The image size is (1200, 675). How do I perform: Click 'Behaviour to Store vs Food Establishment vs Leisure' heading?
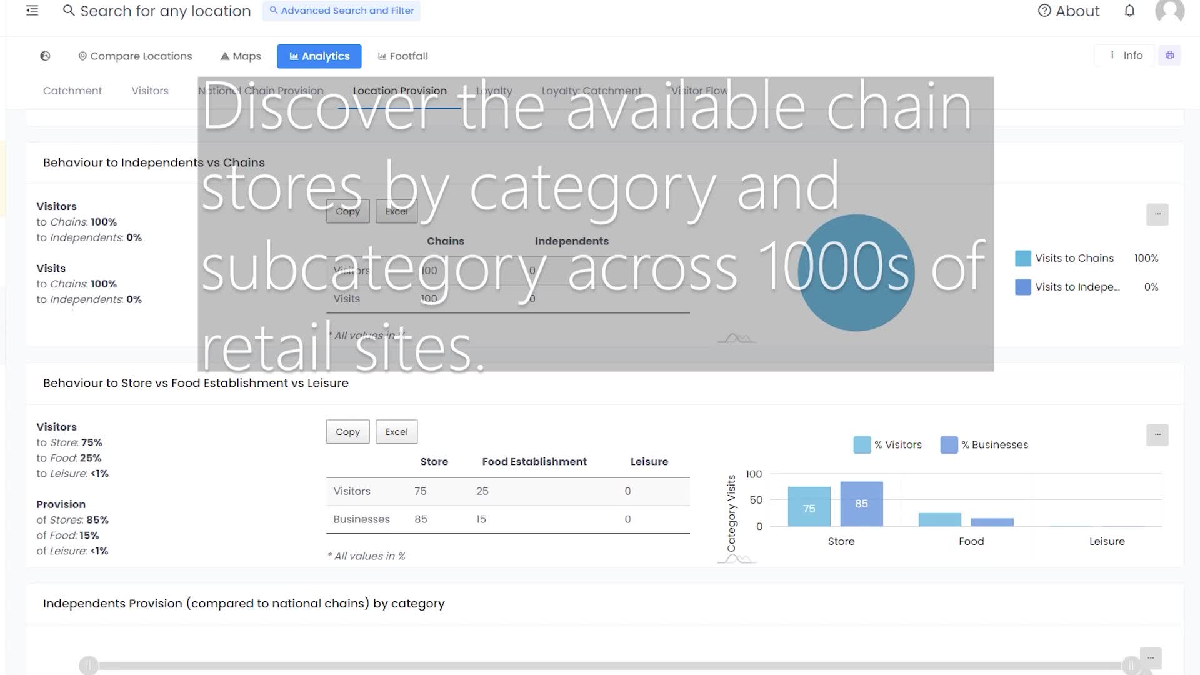click(196, 383)
